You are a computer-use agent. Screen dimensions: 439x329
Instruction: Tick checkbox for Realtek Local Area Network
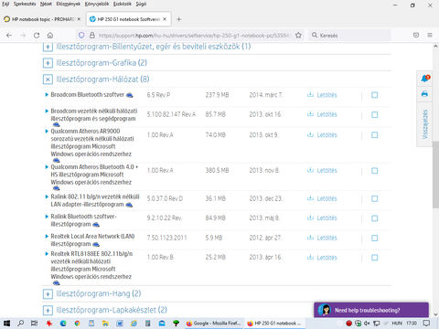375,238
